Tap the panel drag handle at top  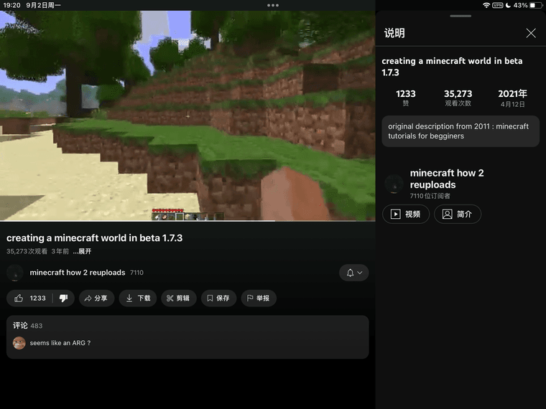coord(460,16)
